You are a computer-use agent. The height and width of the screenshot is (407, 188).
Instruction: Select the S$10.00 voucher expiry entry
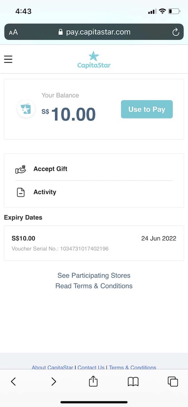tap(94, 243)
